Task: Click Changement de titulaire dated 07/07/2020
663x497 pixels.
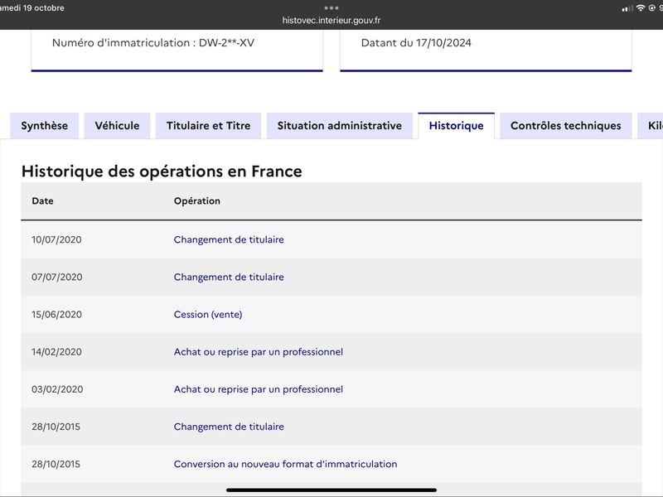Action: [229, 277]
